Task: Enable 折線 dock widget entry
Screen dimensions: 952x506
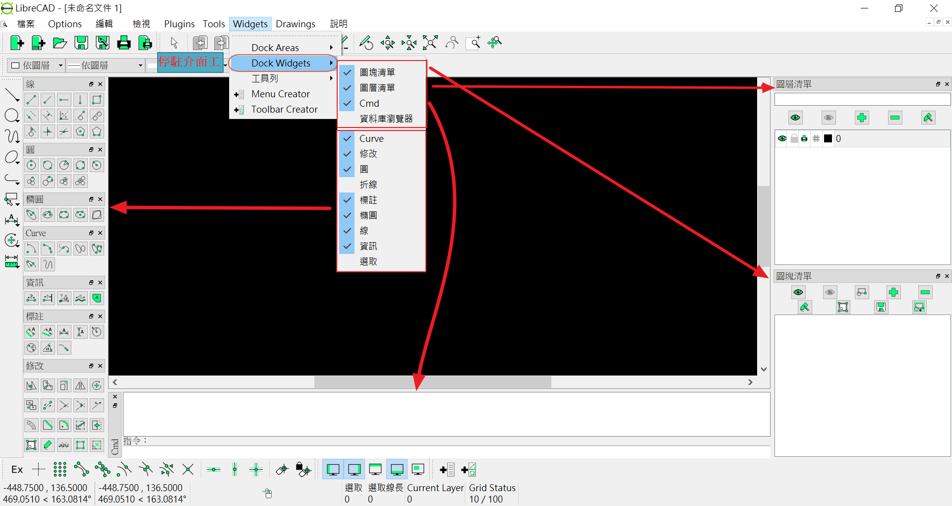Action: (x=382, y=185)
